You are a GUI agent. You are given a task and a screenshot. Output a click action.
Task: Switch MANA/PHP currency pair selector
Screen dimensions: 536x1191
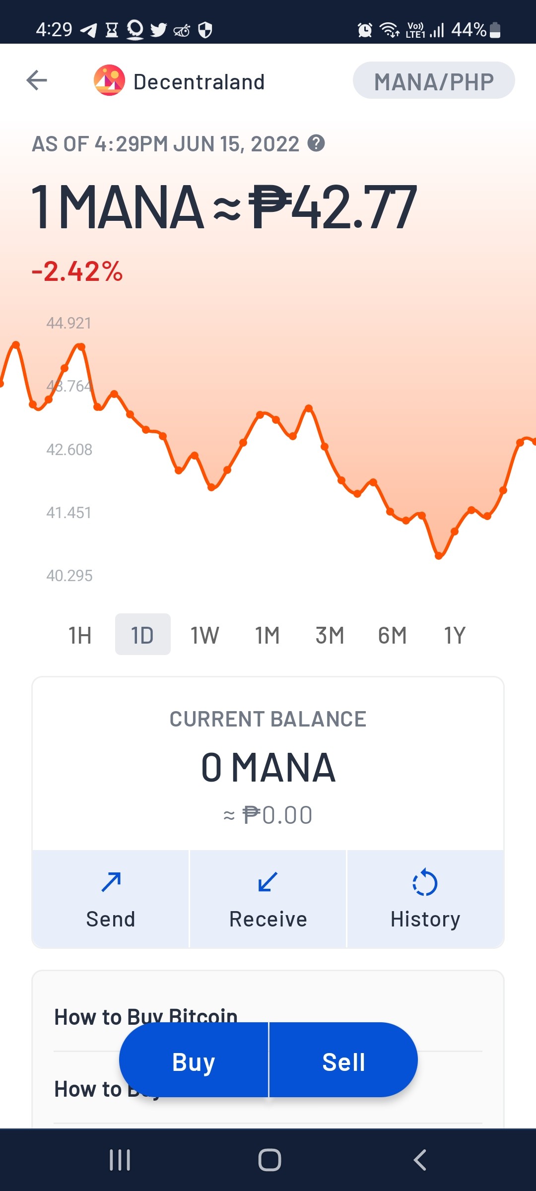[x=434, y=80]
